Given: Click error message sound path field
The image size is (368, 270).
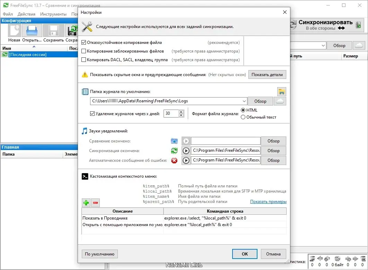Looking at the screenshot, I should (x=226, y=160).
